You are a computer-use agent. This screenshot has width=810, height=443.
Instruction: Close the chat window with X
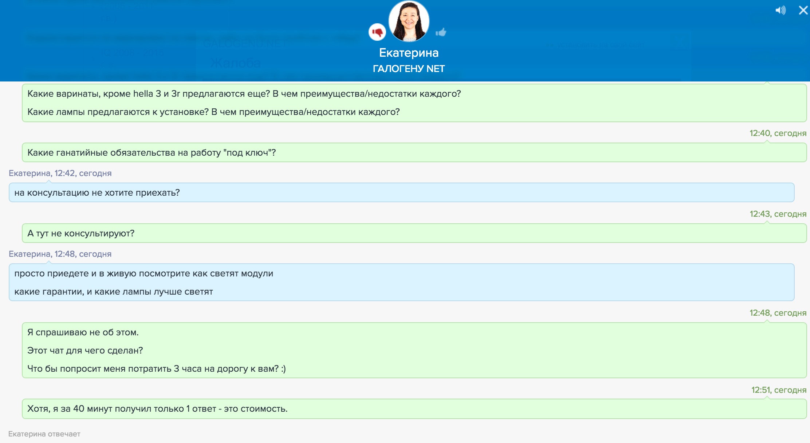click(803, 10)
